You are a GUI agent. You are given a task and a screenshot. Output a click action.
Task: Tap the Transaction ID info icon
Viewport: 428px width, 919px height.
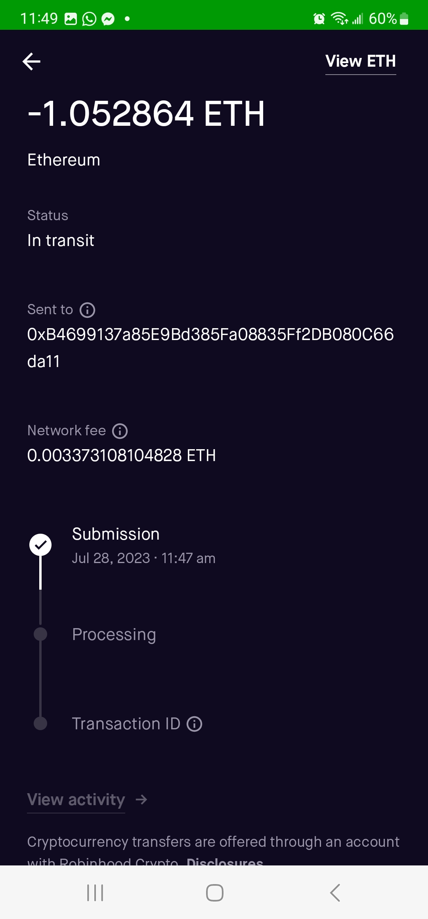pos(195,724)
